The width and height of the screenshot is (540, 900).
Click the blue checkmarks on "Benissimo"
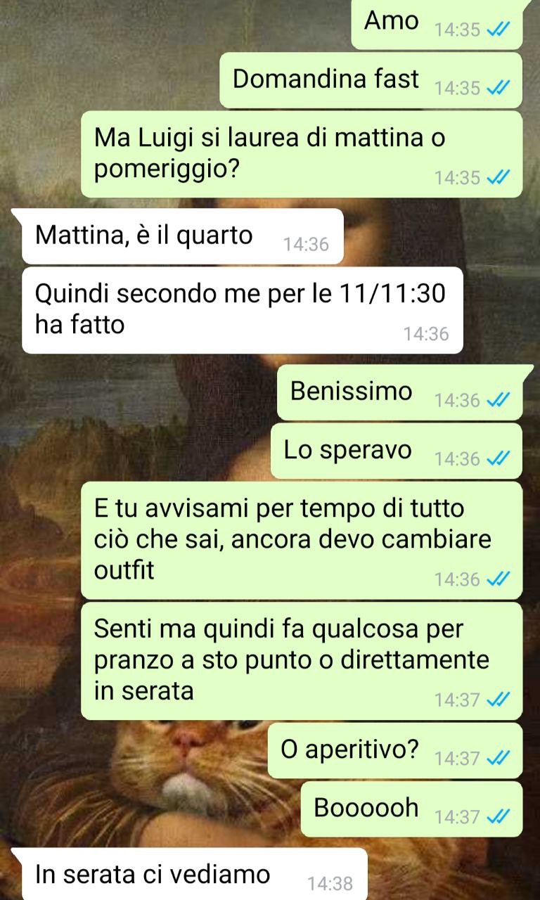tap(499, 400)
